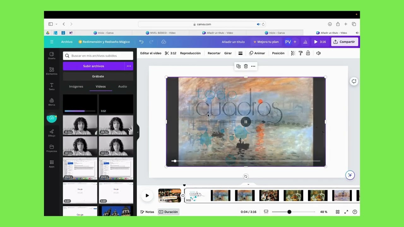This screenshot has width=404, height=227.
Task: Click the Subir archivos button
Action: point(93,66)
